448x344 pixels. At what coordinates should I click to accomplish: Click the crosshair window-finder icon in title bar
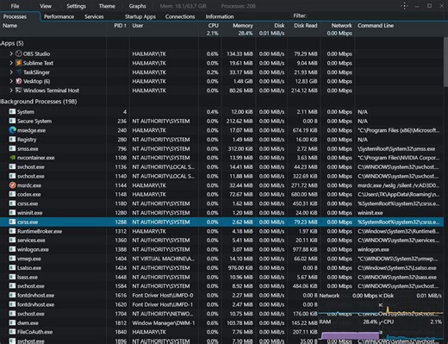click(x=404, y=6)
